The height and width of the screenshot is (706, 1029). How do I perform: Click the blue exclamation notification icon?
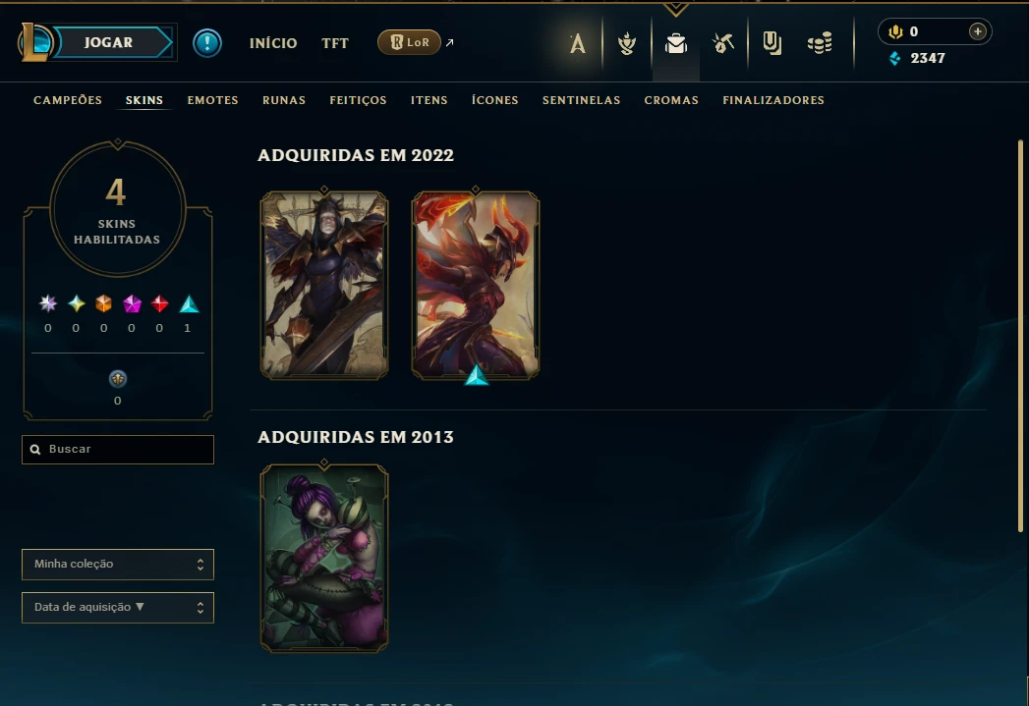point(206,43)
